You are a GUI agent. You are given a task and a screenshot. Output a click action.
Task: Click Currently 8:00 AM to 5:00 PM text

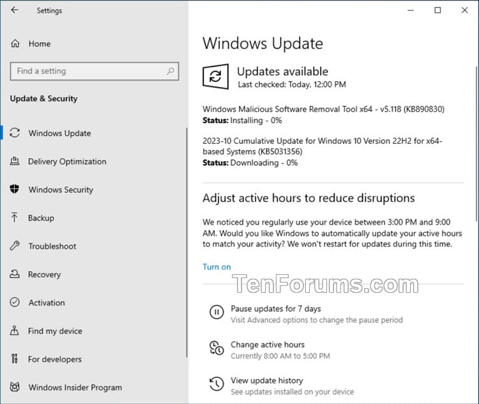click(x=280, y=356)
